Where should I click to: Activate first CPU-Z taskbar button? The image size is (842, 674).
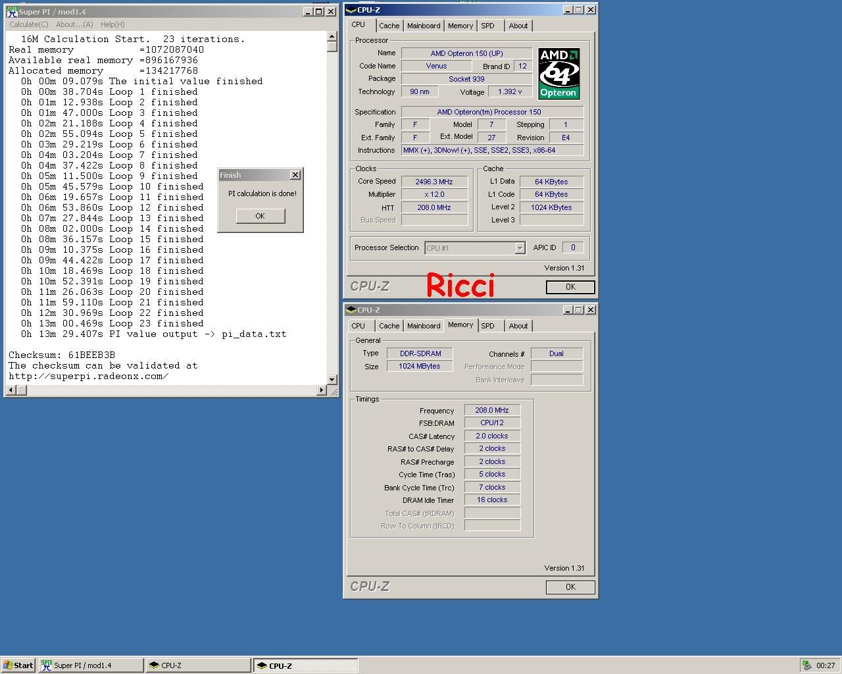(x=198, y=665)
